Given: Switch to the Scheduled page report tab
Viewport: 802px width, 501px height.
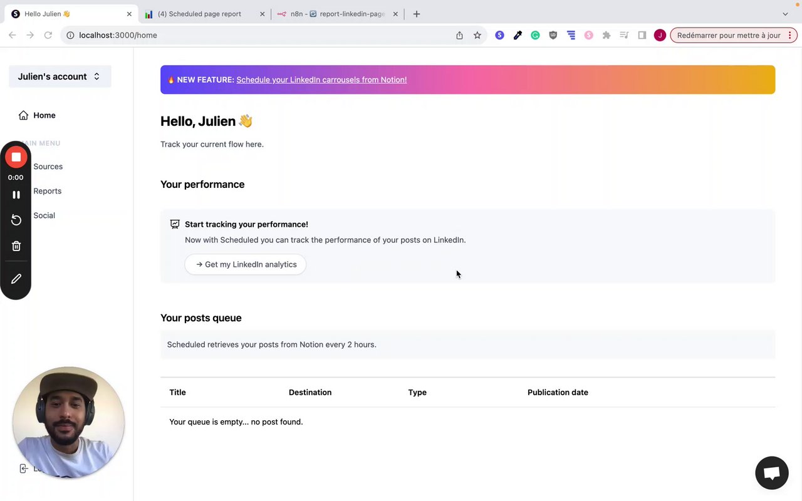Looking at the screenshot, I should 199,14.
